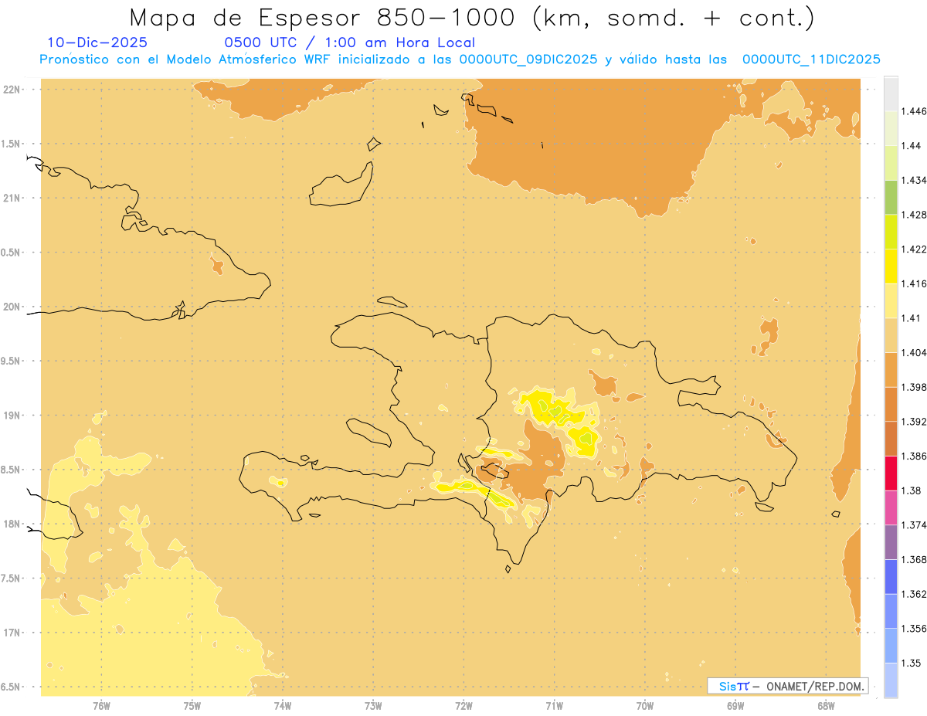Screen dimensions: 927x716
Task: Click the legend value '1.368'
Action: 915,559
